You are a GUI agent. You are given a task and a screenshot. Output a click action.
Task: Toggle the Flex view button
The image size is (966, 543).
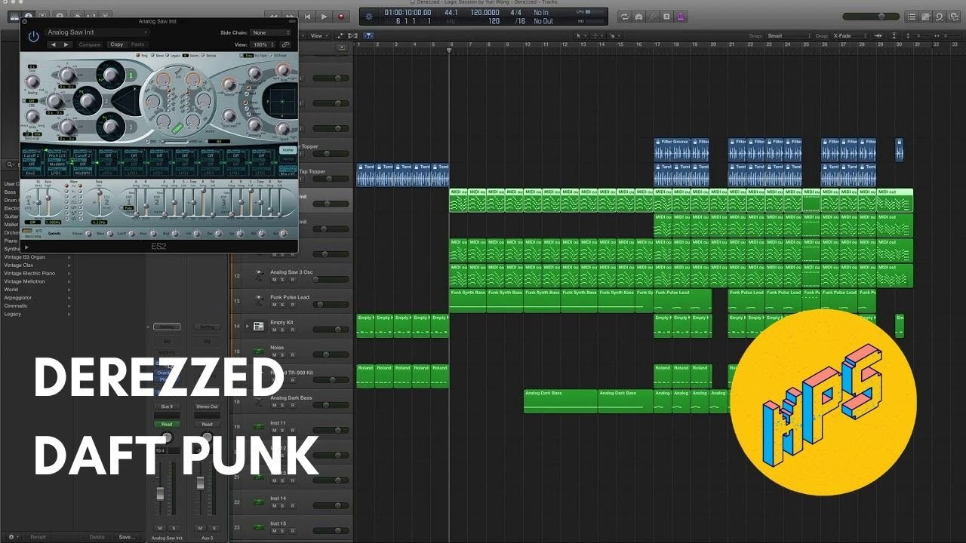point(351,35)
